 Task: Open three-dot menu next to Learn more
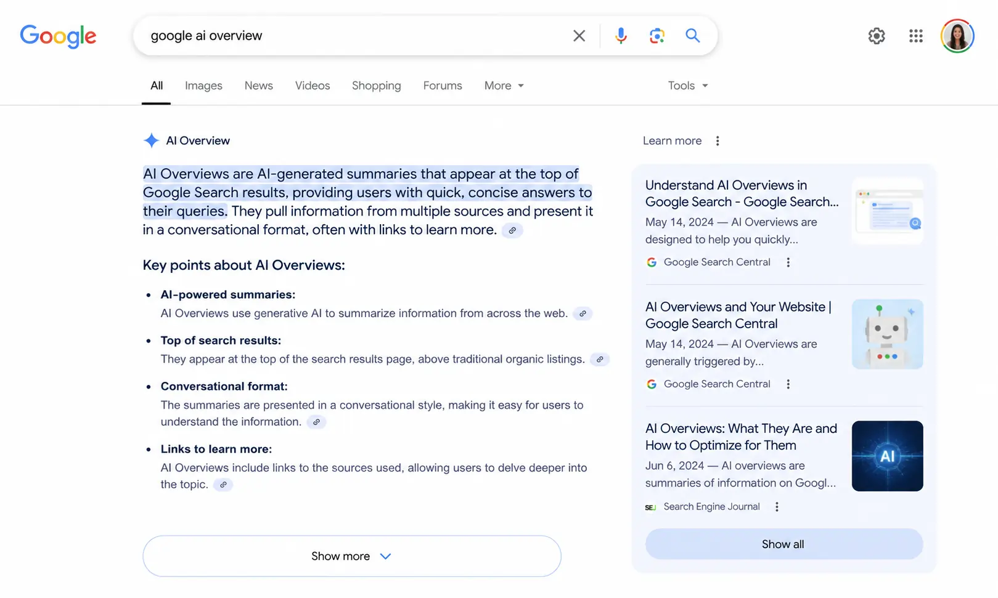pos(717,141)
